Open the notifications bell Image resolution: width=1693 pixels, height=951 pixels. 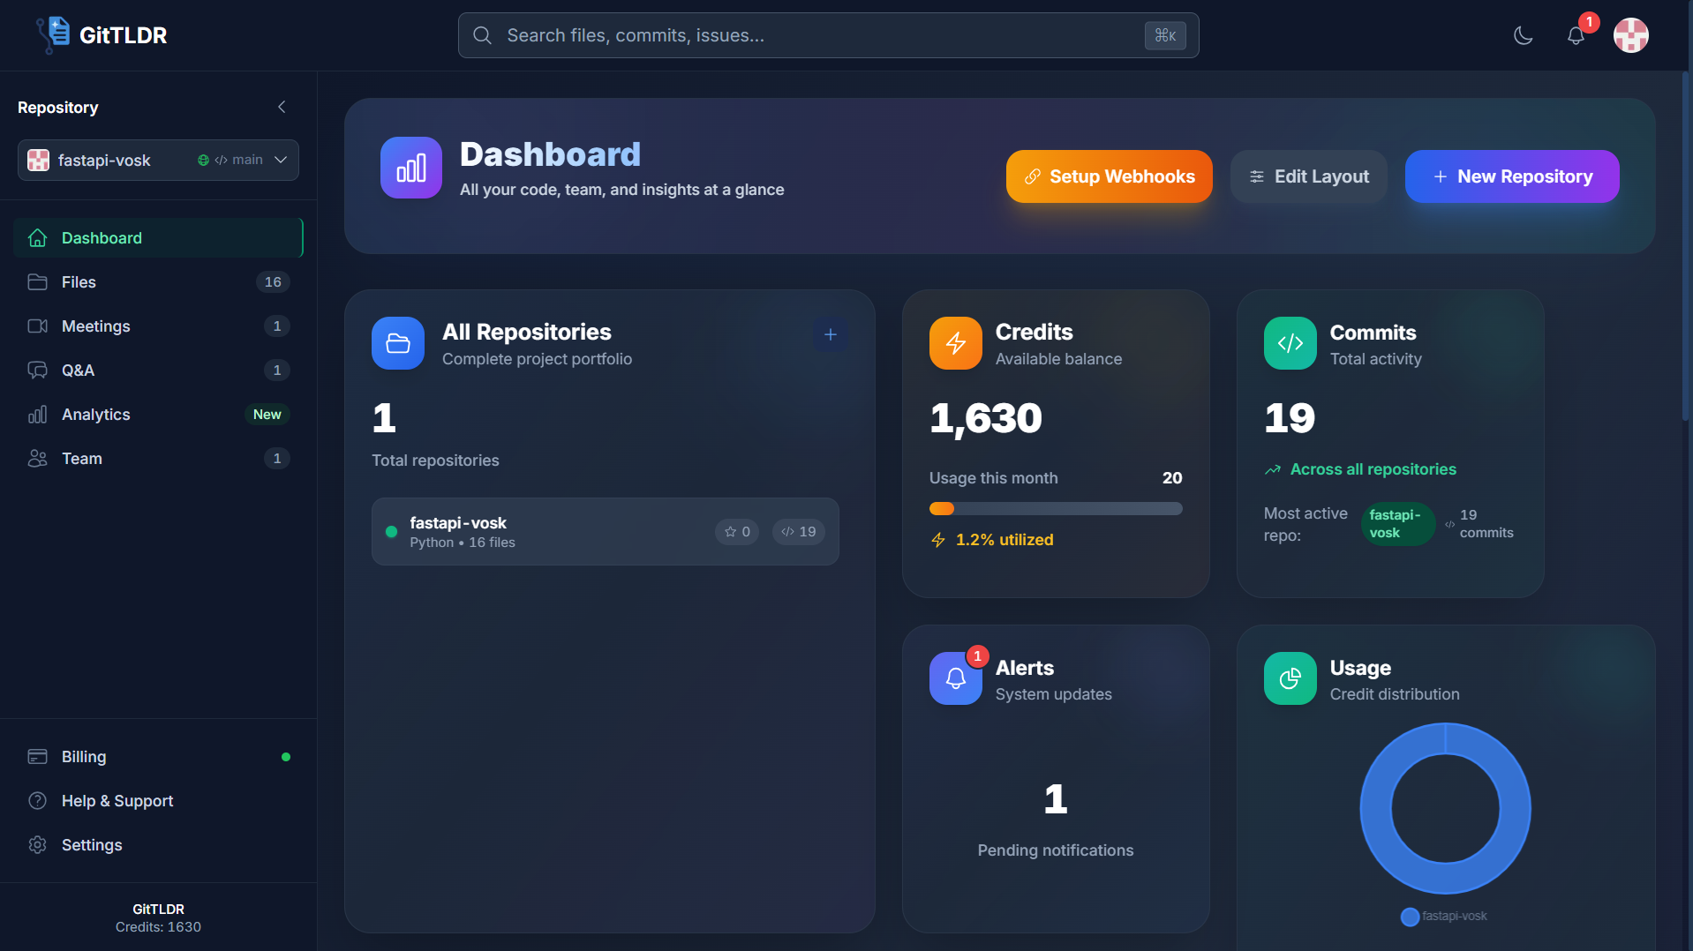click(x=1576, y=35)
